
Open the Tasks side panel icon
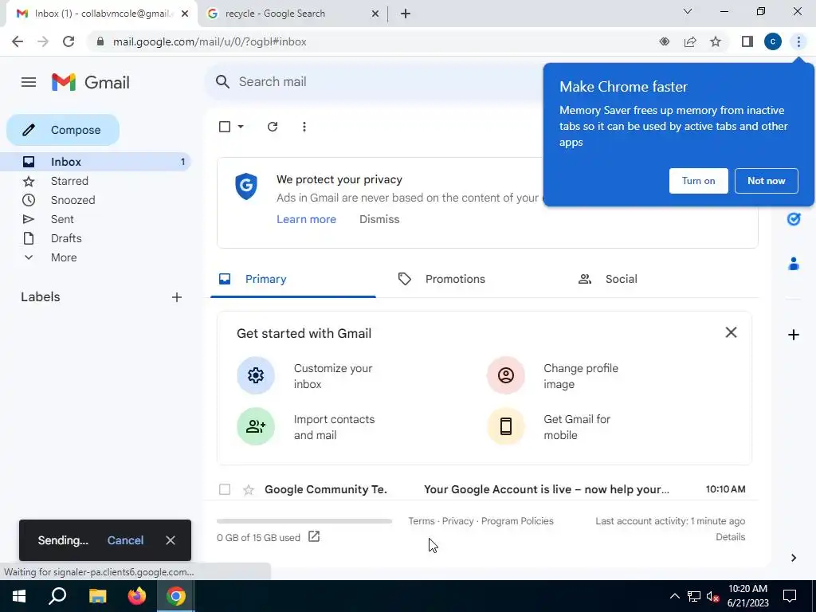point(793,219)
